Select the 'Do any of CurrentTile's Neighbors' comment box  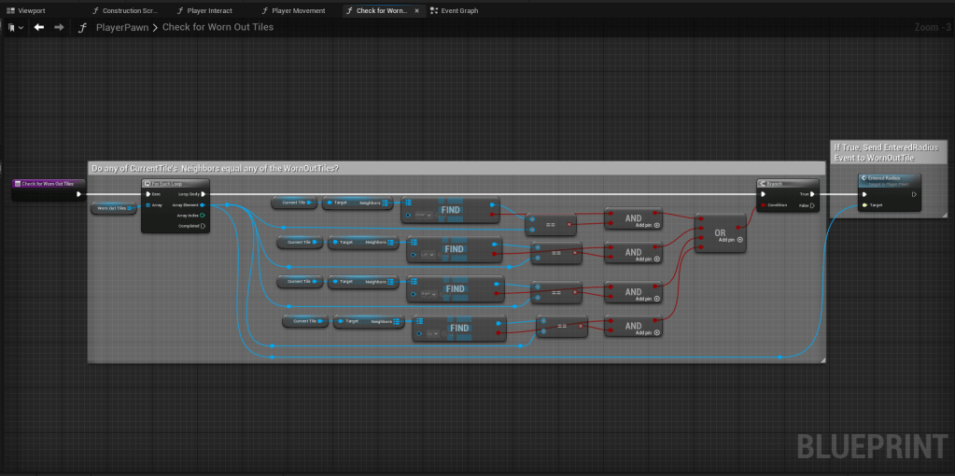tap(215, 168)
